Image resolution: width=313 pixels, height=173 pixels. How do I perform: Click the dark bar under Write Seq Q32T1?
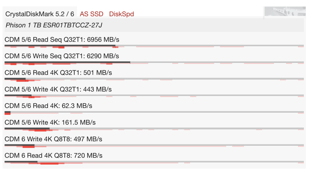click(67, 62)
